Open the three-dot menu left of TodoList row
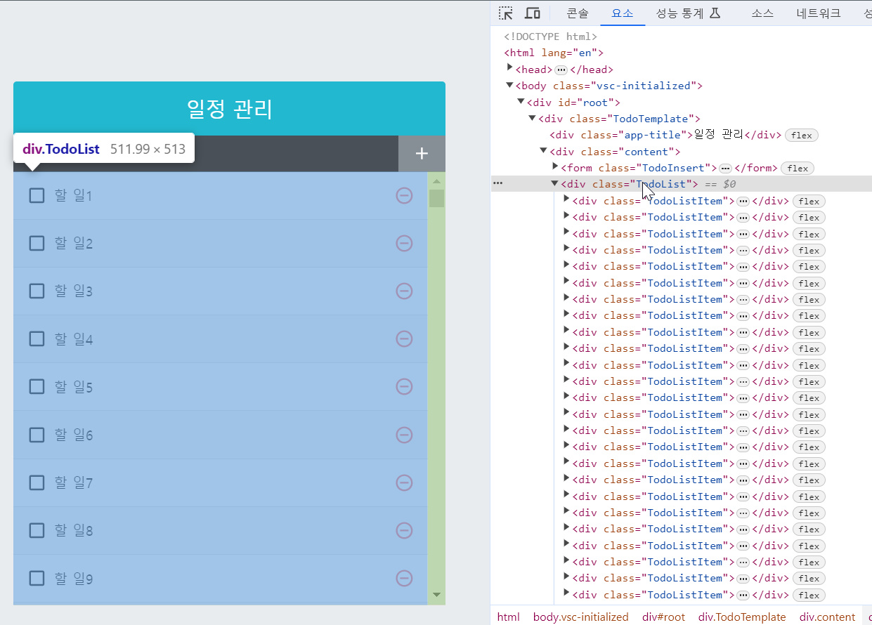The width and height of the screenshot is (872, 625). (x=498, y=183)
